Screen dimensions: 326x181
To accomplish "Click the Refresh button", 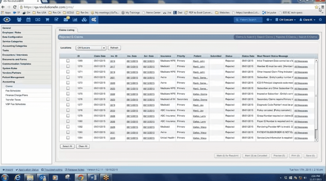I will point(114,48).
